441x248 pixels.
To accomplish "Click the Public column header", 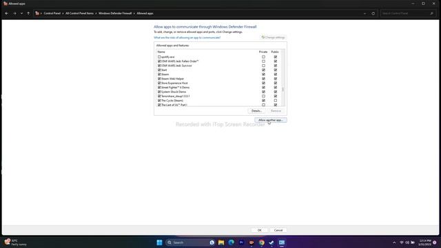I will coord(275,52).
